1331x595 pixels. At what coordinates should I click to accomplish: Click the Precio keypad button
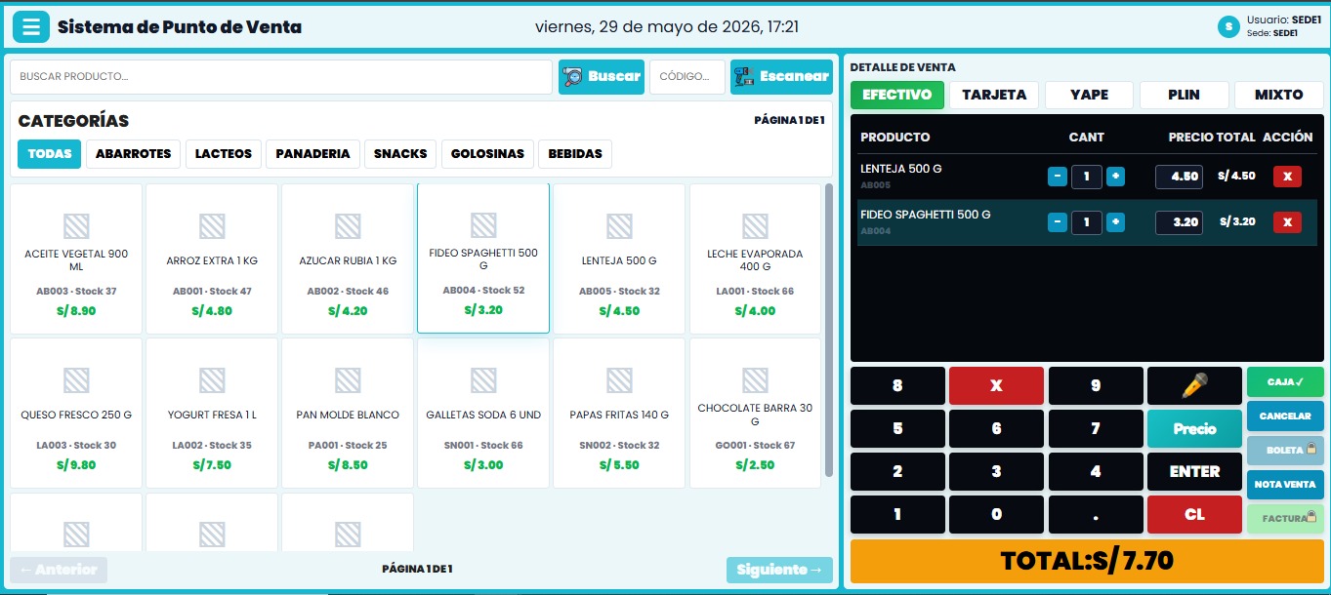1194,428
